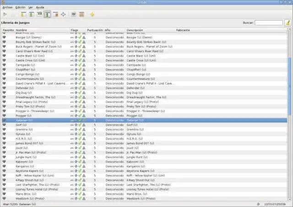Viewport: 293px width, 207px height.
Task: Click the green check flag on Joust (U) row
Action: pyautogui.click(x=80, y=148)
